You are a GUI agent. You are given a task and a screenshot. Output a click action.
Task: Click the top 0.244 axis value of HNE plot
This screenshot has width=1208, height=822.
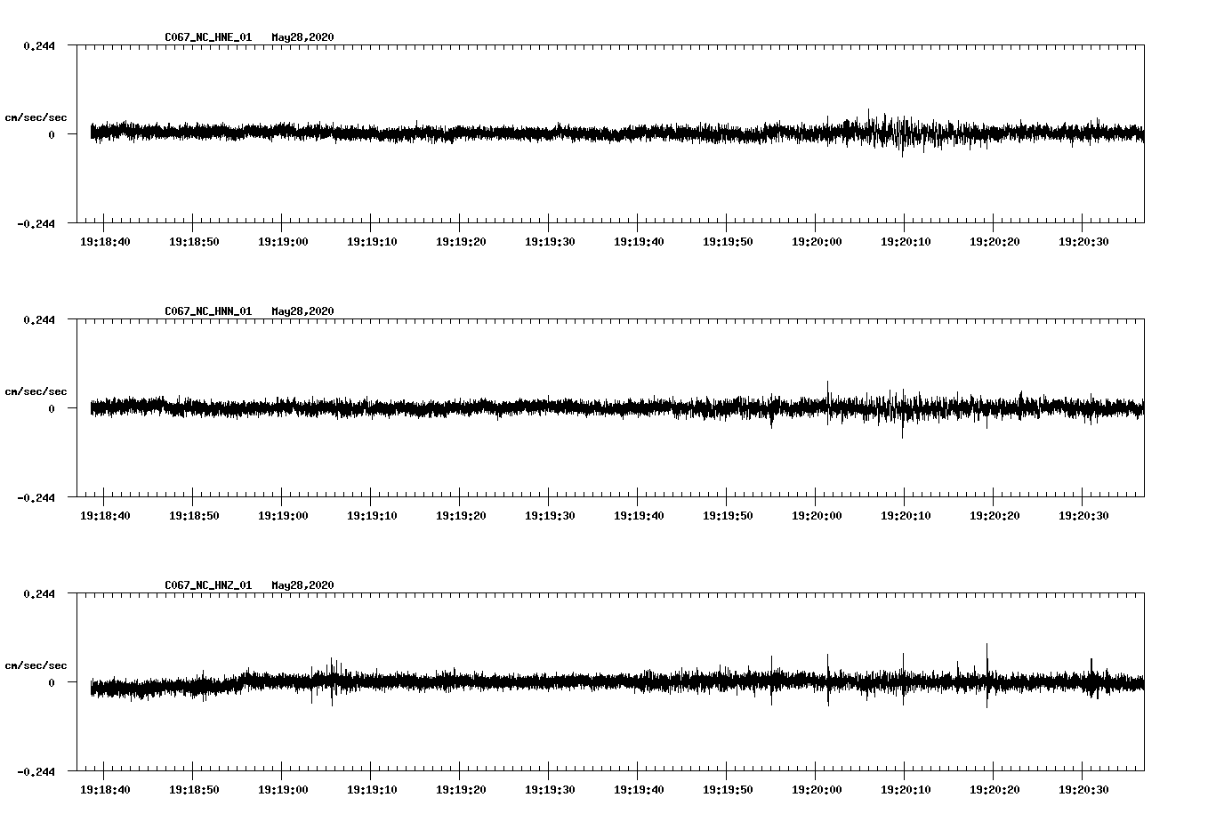pyautogui.click(x=39, y=46)
